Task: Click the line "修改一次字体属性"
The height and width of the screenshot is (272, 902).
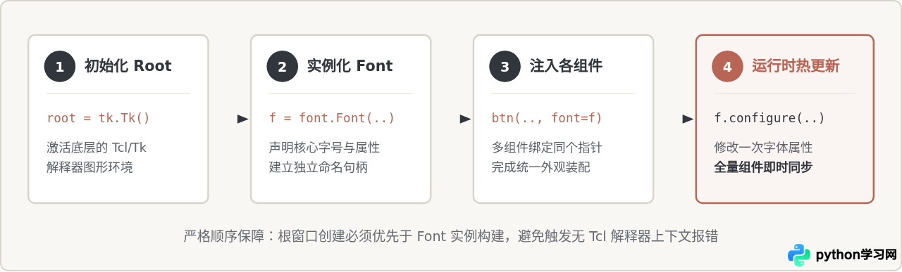Action: [764, 148]
